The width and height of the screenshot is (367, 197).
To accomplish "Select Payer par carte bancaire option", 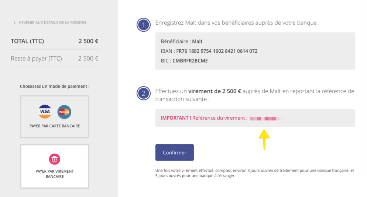I will [x=55, y=117].
